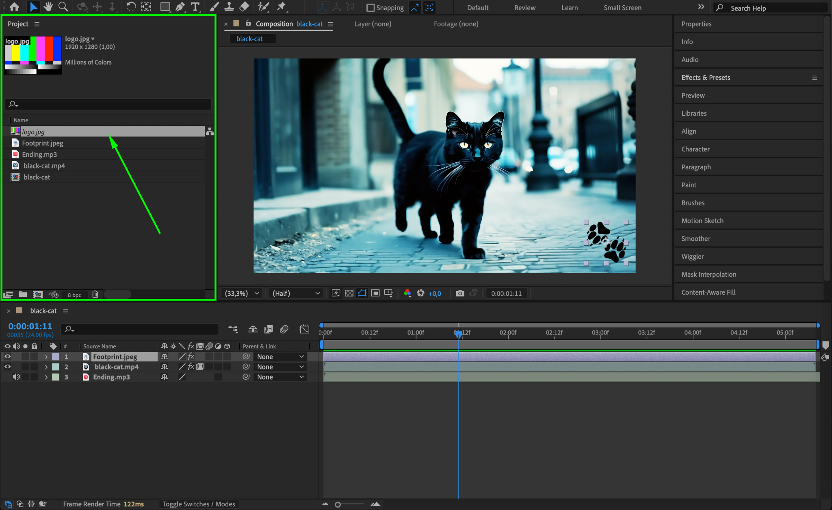Select the Hand tool

tap(48, 7)
